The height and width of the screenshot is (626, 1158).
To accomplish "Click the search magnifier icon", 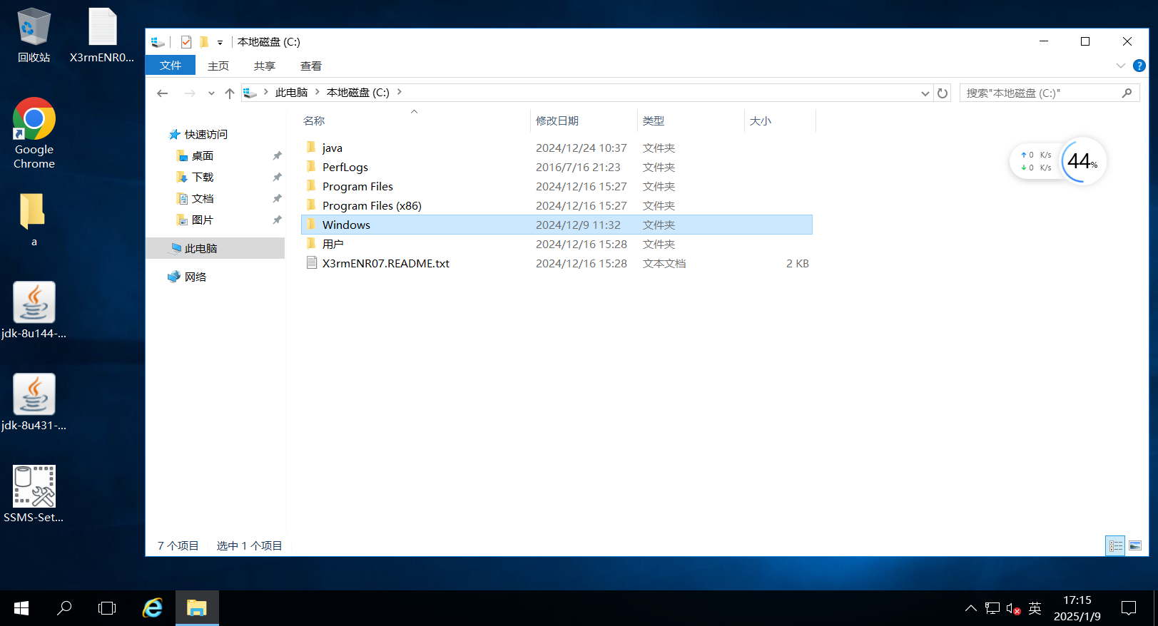I will (1127, 93).
